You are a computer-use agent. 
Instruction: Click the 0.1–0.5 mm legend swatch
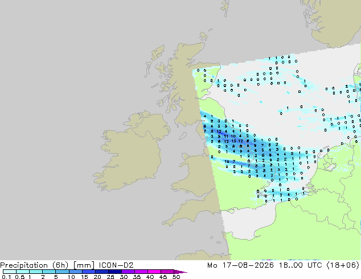coord(10,272)
